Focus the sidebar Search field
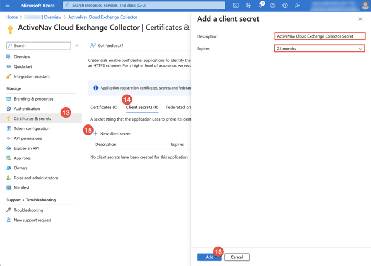 click(39, 45)
